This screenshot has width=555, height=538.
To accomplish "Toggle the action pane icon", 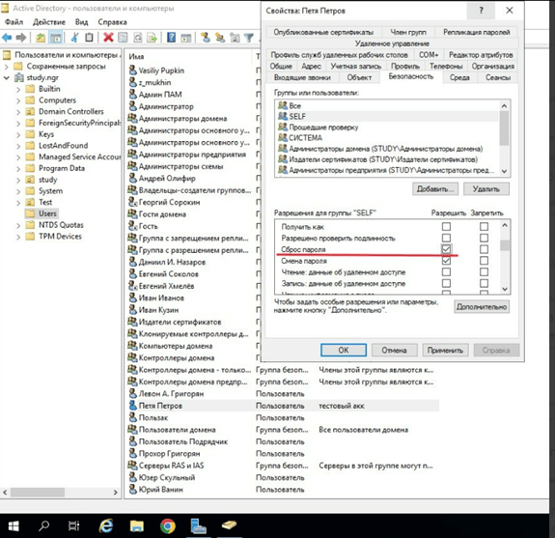I will (x=186, y=38).
